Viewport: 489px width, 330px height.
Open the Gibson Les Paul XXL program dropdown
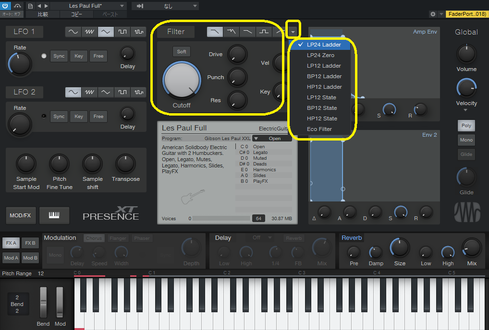click(x=271, y=139)
